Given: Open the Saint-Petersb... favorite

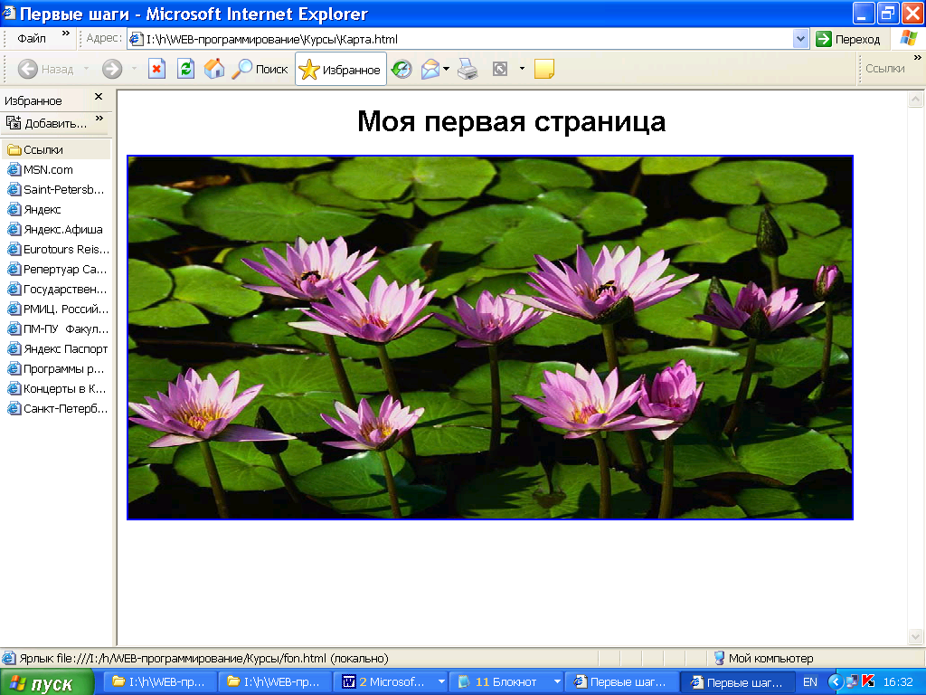Looking at the screenshot, I should tap(55, 190).
